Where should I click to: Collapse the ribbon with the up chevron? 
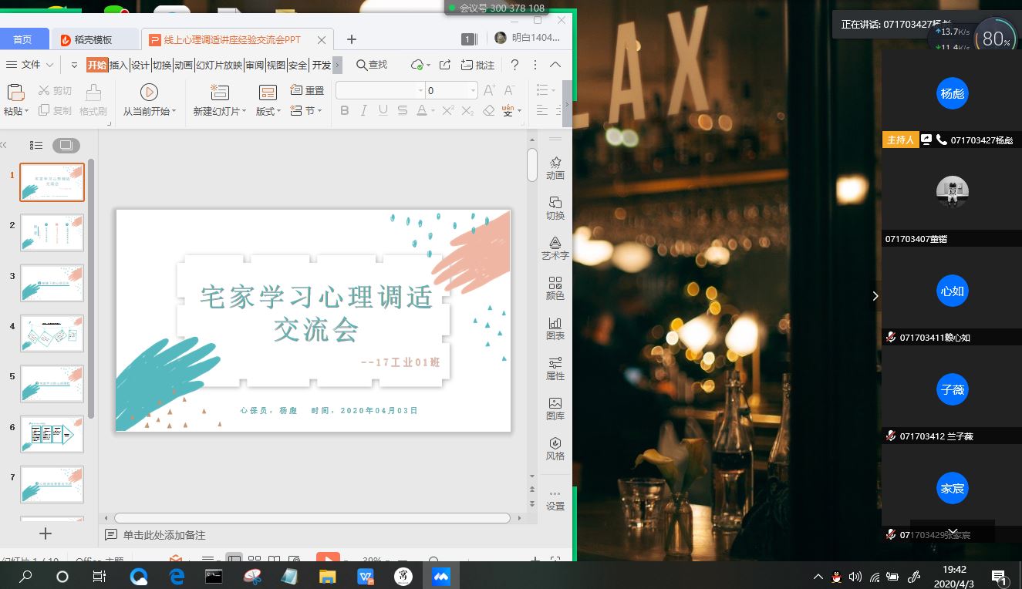[555, 65]
